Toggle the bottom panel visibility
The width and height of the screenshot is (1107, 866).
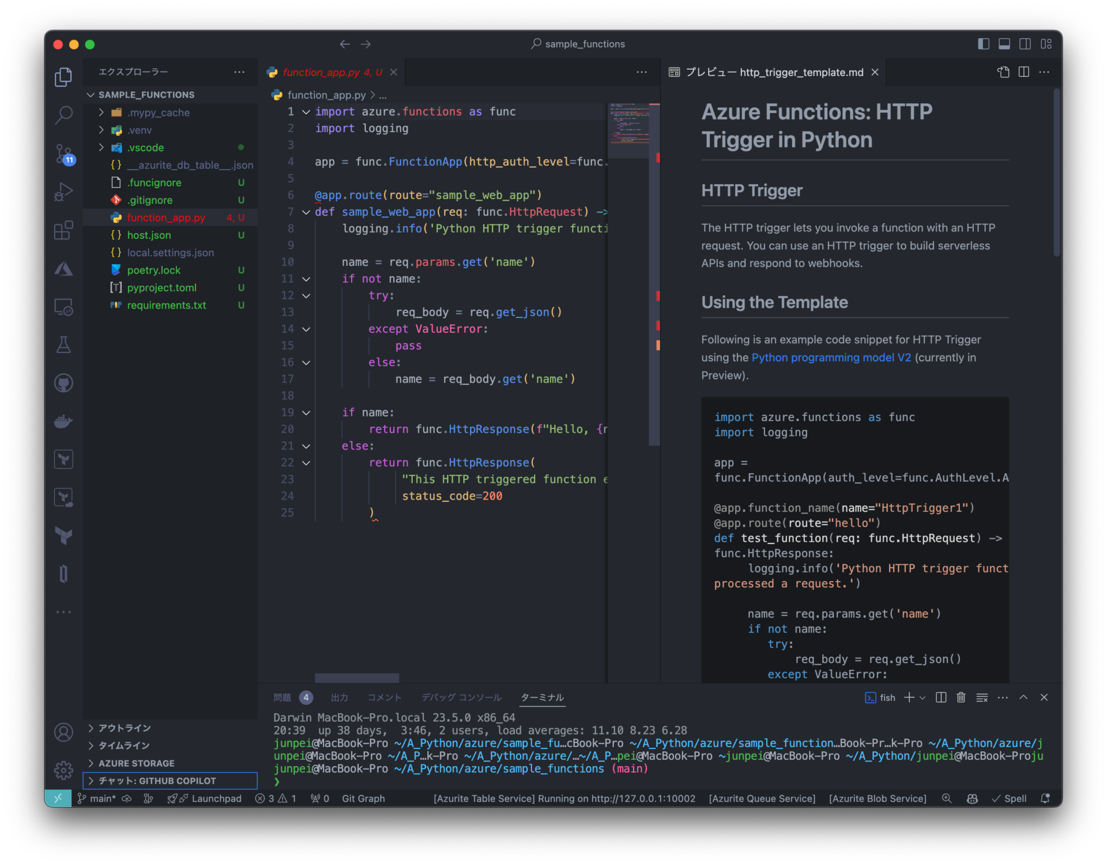(x=1005, y=44)
